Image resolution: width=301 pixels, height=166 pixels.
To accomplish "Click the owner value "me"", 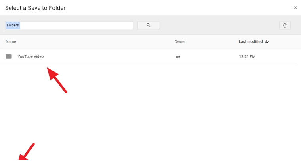I will point(177,56).
